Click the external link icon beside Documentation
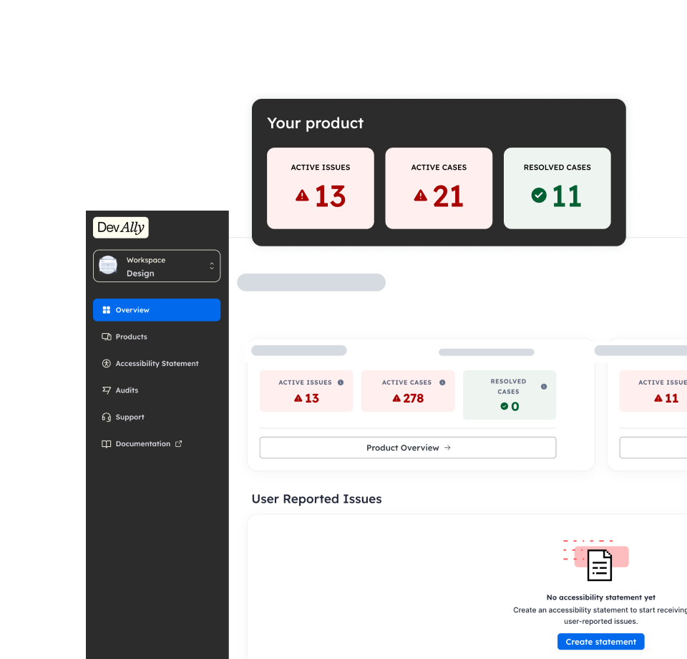This screenshot has height=659, width=687. click(x=179, y=444)
